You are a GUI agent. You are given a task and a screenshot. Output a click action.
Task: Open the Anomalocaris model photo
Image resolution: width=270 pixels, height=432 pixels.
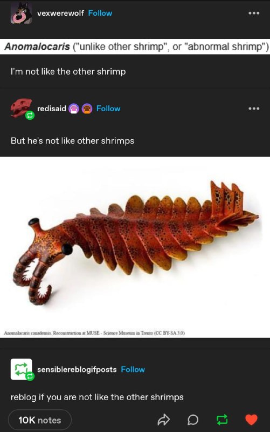[x=135, y=247]
